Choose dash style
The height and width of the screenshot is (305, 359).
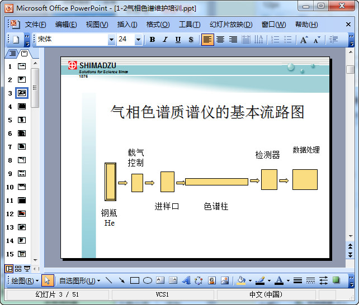310,280
